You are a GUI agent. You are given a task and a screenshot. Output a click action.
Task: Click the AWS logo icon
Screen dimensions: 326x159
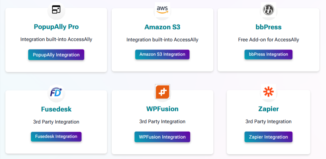tap(162, 9)
